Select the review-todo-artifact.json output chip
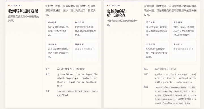This screenshot has width=204, height=109. coord(73,91)
